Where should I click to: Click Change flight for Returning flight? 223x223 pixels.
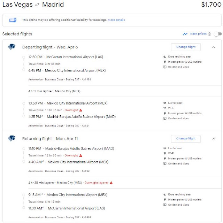186,139
